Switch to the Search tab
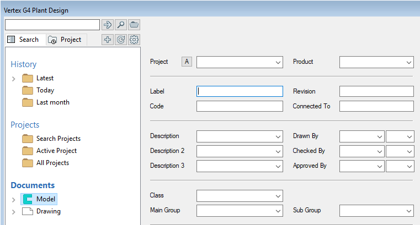 coord(24,40)
